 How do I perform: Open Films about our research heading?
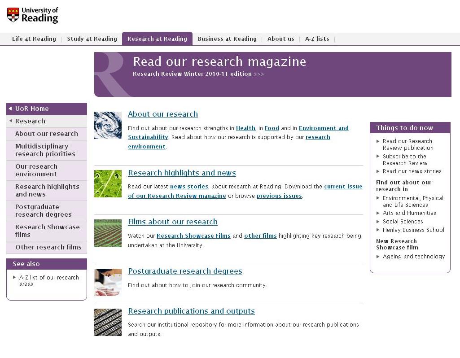(x=173, y=222)
